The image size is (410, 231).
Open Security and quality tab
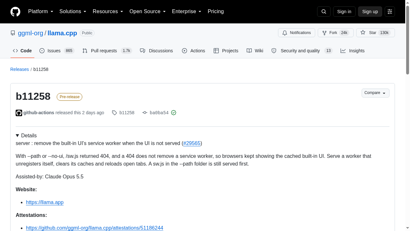coord(302,51)
